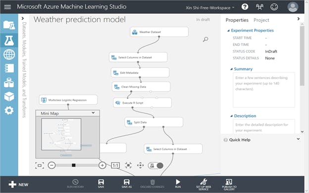Click the canvas search magnifier icon

tap(206, 40)
